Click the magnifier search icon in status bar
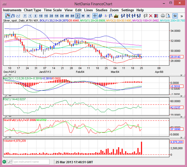The image size is (187, 167). [x=10, y=162]
